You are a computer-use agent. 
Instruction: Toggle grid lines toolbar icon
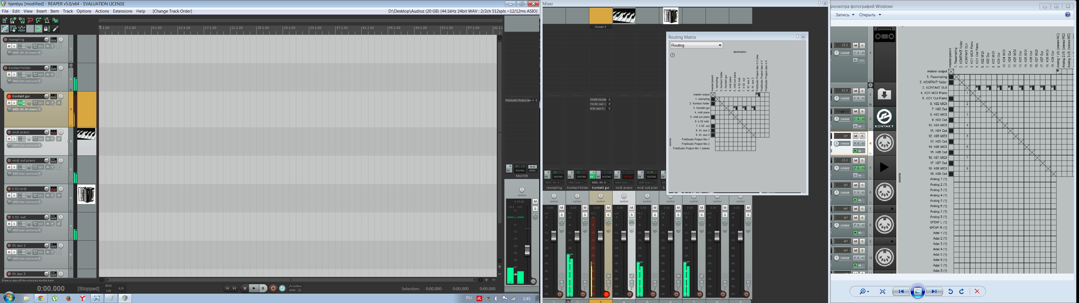point(30,29)
